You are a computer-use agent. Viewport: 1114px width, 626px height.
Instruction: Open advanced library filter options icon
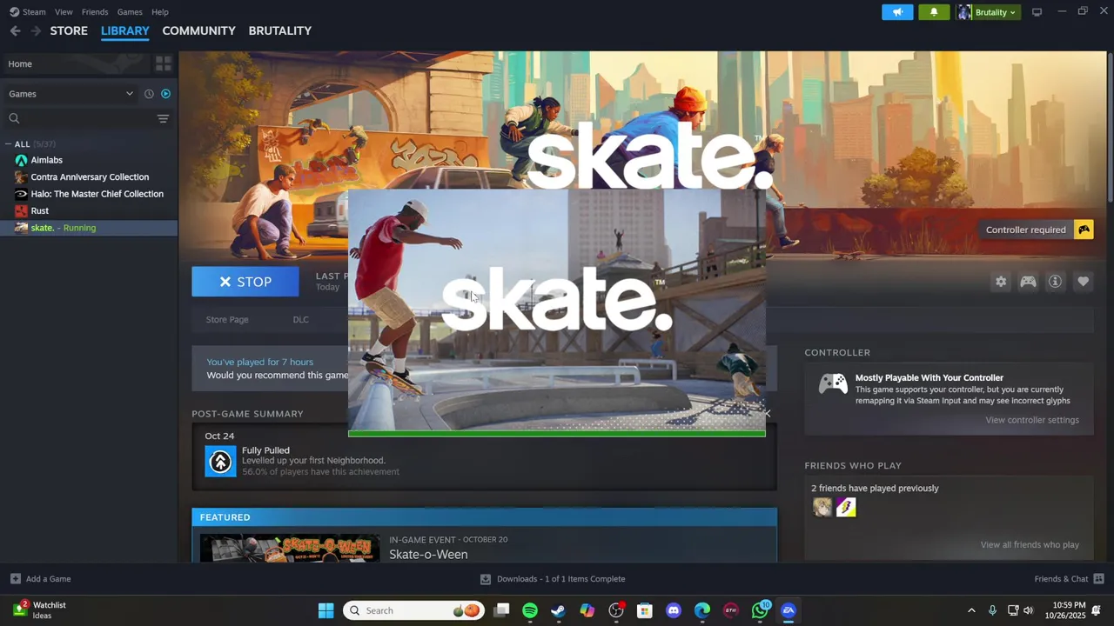(x=163, y=118)
